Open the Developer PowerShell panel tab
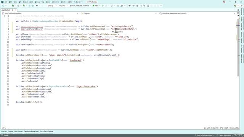Viewport: 244px width, 137px height. pos(31,131)
